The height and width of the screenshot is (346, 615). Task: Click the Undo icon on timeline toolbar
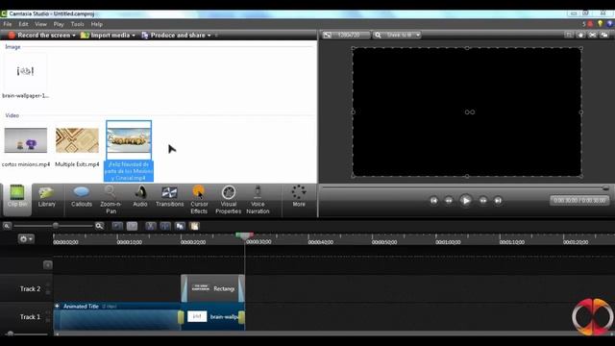coord(117,226)
